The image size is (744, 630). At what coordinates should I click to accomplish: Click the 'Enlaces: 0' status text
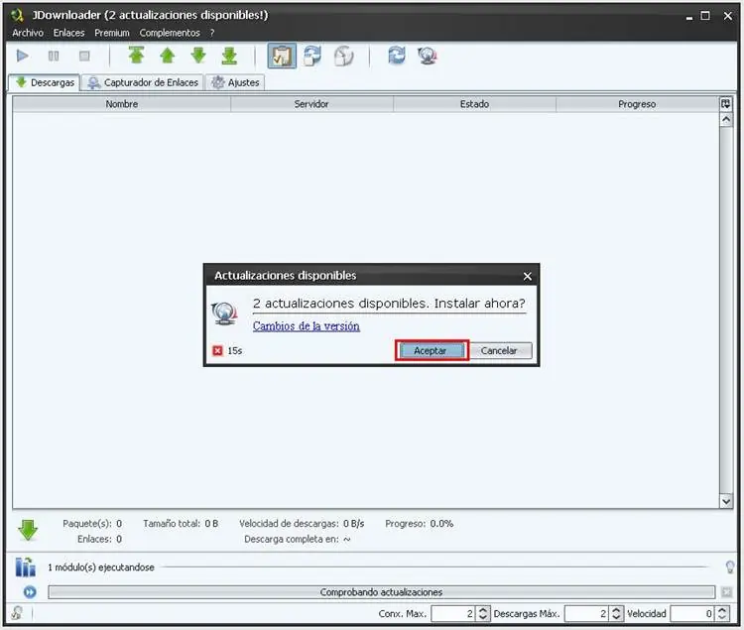[99, 539]
